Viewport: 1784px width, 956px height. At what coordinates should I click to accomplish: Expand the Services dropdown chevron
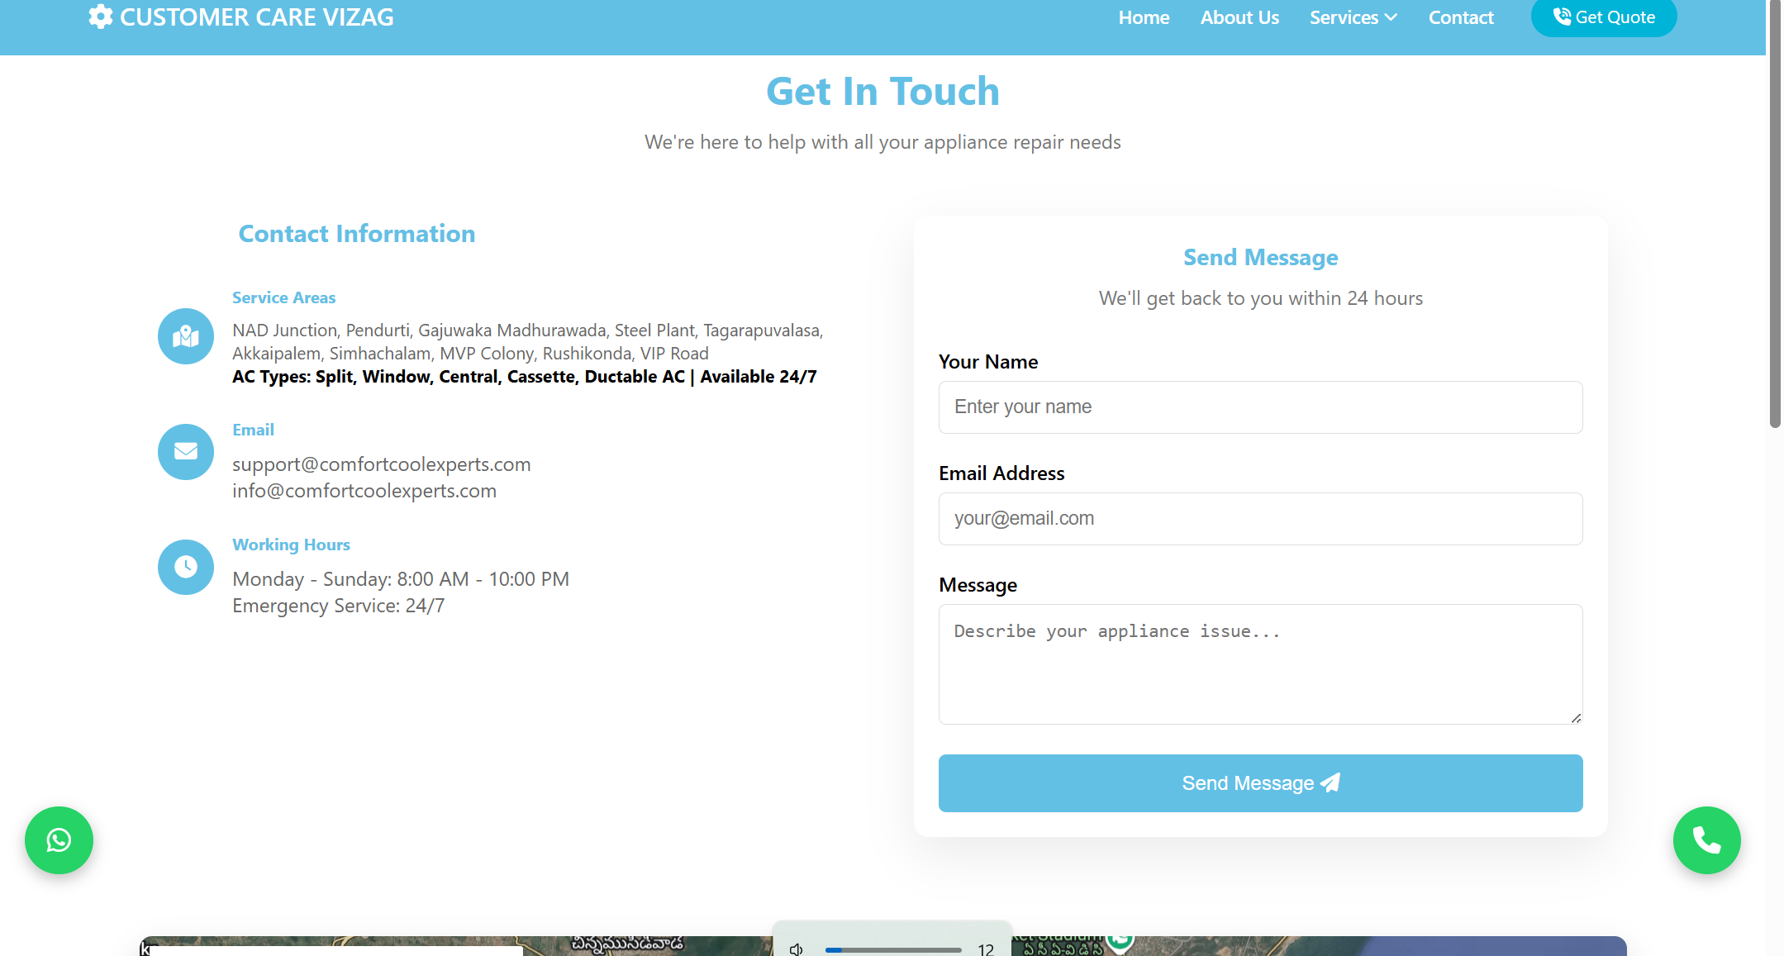pos(1391,17)
